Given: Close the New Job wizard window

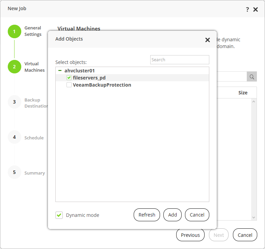Looking at the screenshot, I should pyautogui.click(x=255, y=9).
